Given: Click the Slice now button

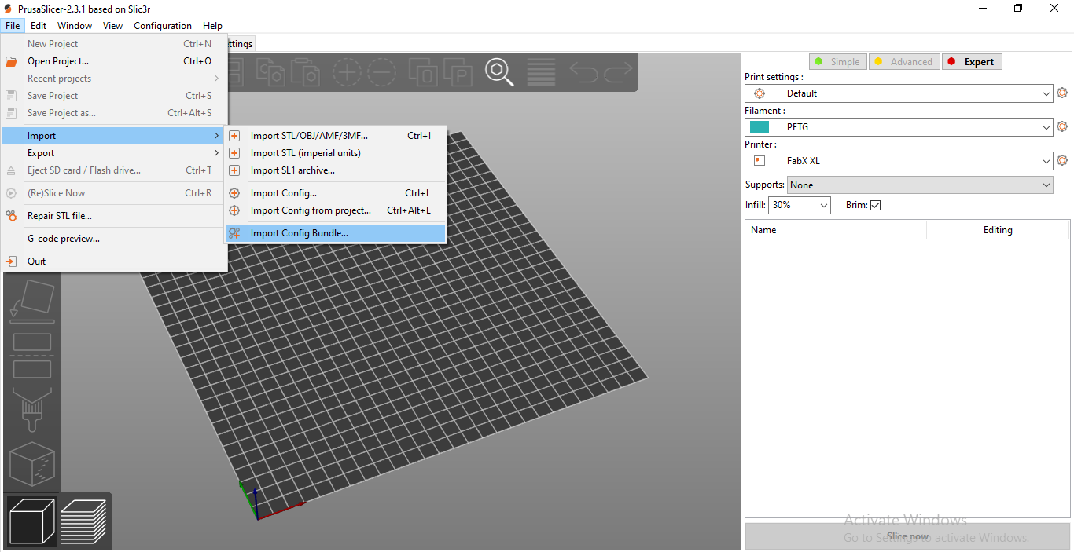Looking at the screenshot, I should (x=907, y=536).
